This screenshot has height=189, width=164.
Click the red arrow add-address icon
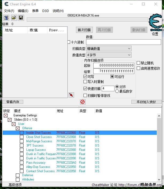point(71,95)
